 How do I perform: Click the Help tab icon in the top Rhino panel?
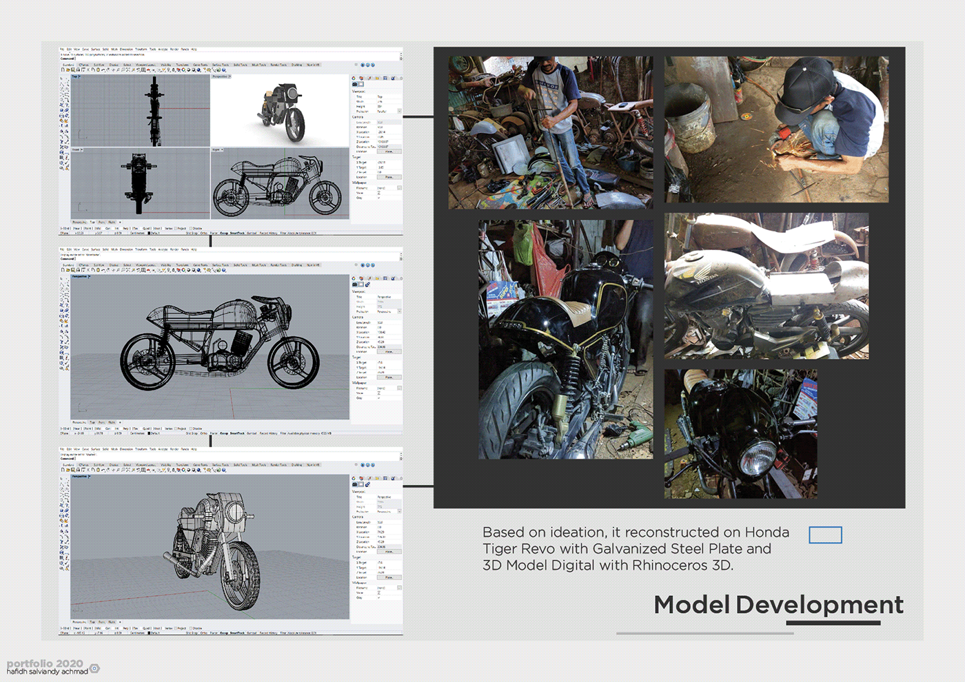pos(393,78)
